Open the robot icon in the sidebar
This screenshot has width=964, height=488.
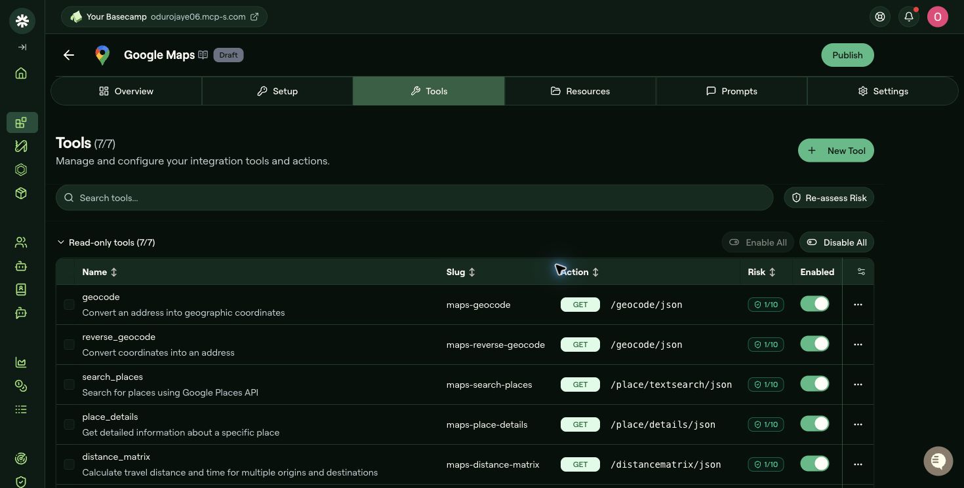21,266
